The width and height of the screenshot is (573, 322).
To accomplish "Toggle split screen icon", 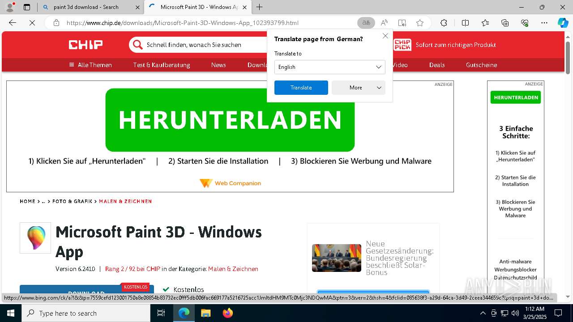I will click(465, 23).
